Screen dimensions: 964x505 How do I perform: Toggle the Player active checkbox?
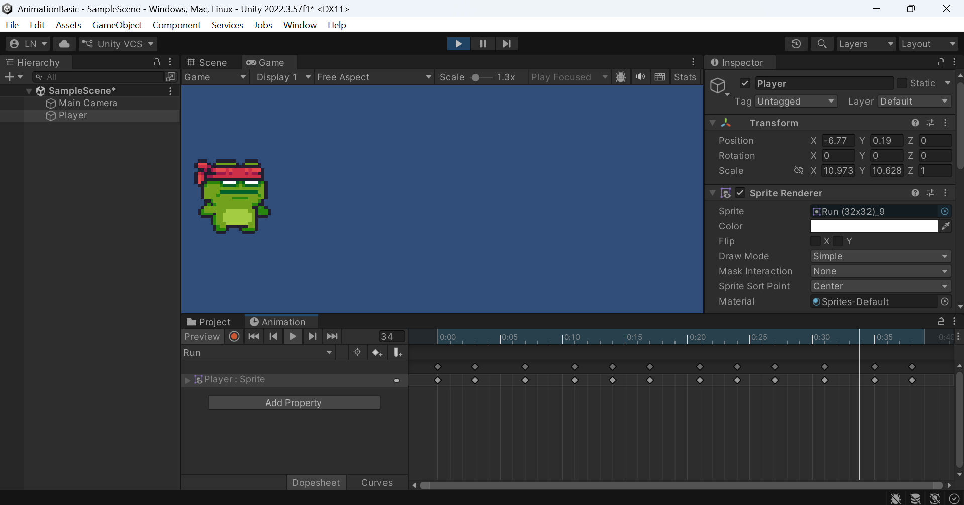pyautogui.click(x=745, y=83)
